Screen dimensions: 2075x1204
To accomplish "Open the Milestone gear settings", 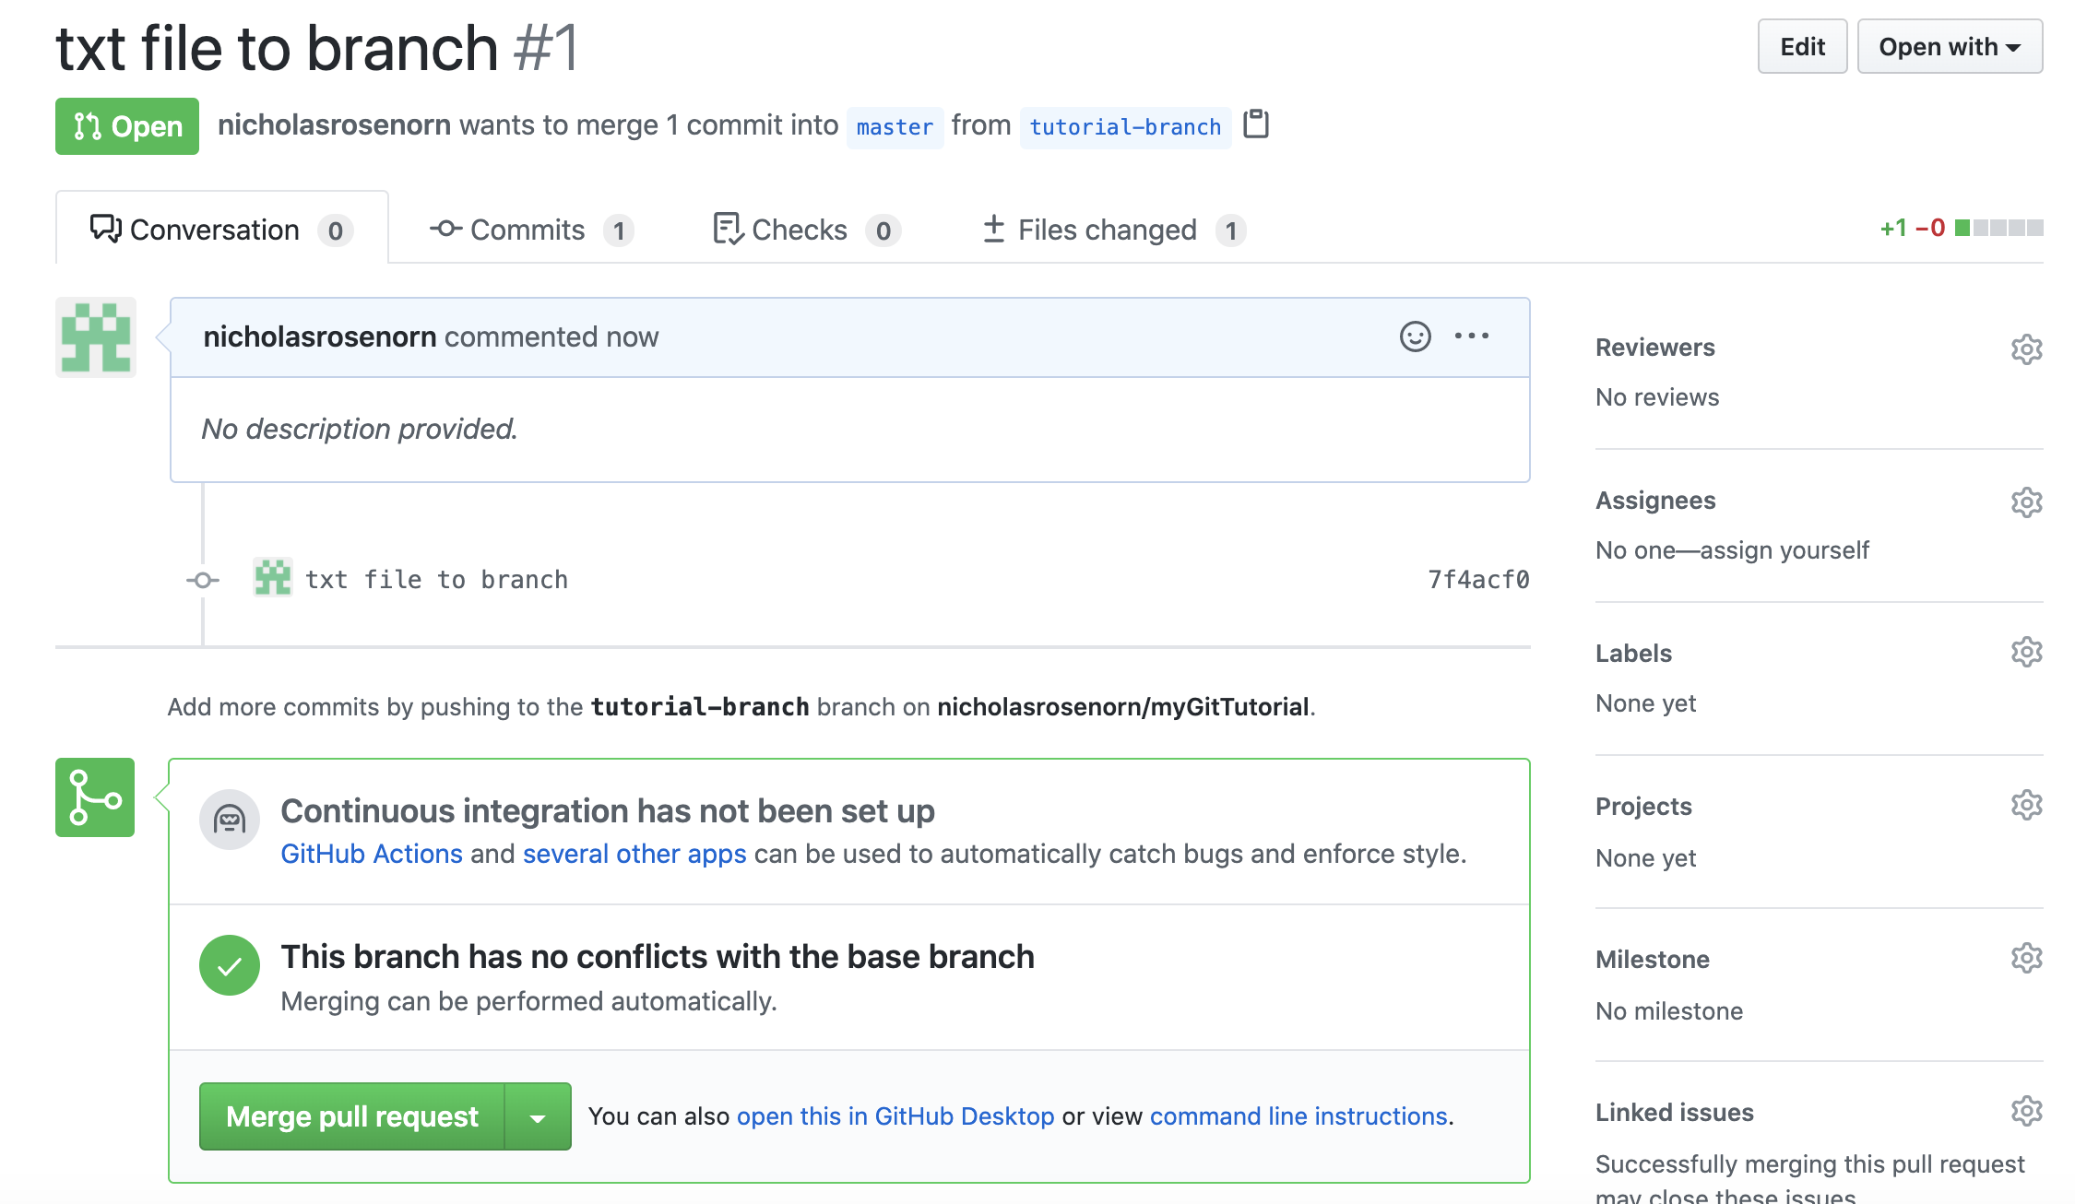I will pyautogui.click(x=2026, y=958).
